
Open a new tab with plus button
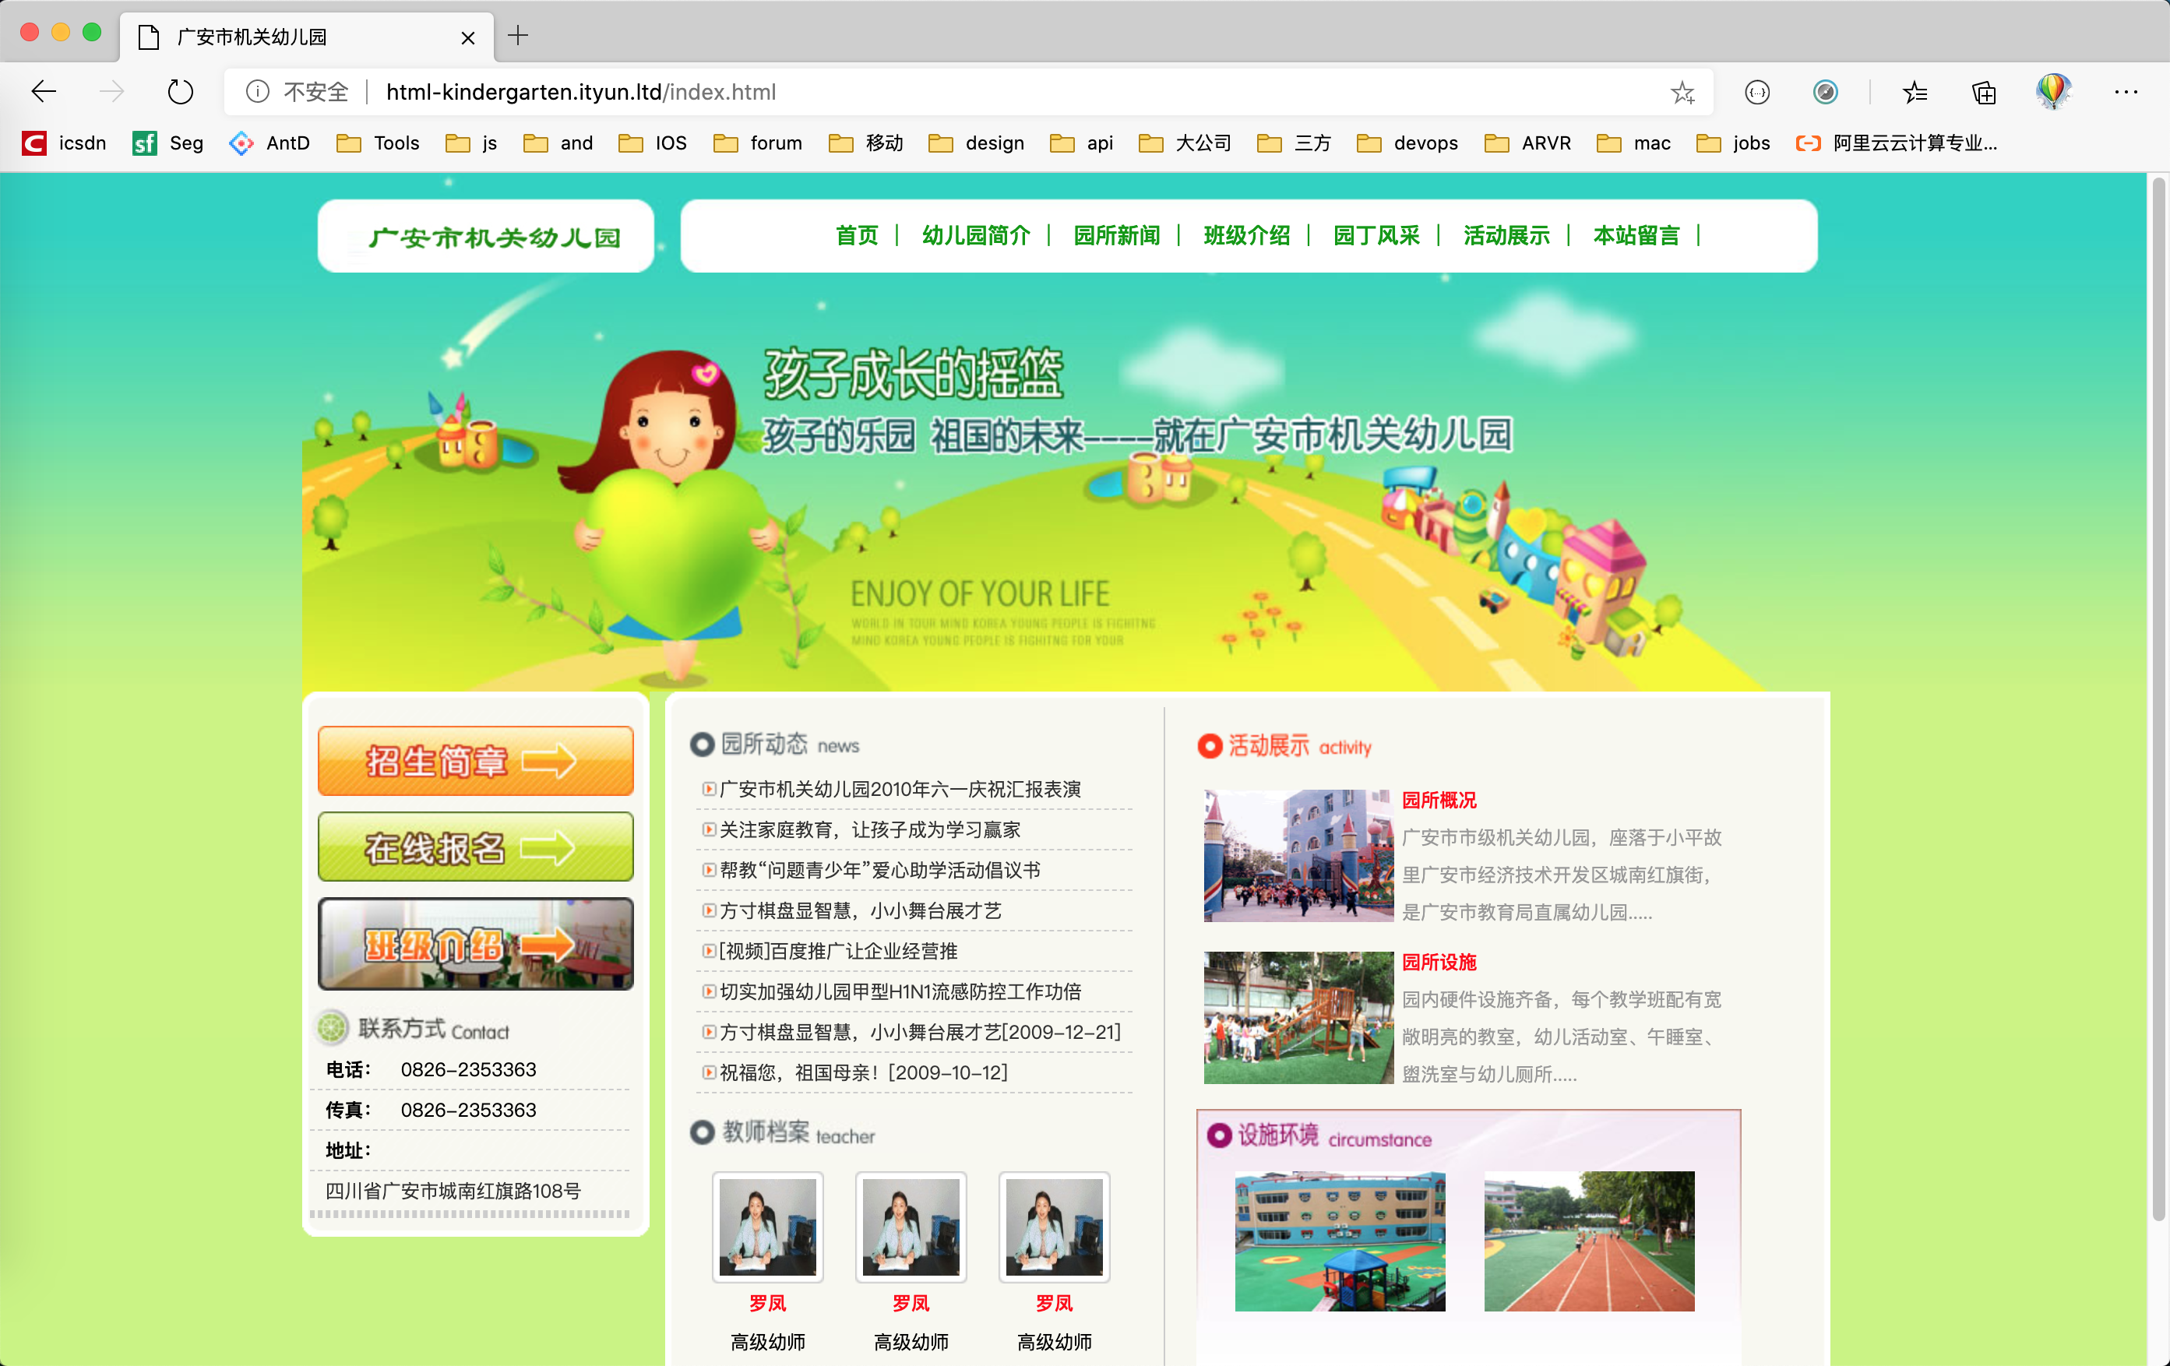pos(518,36)
